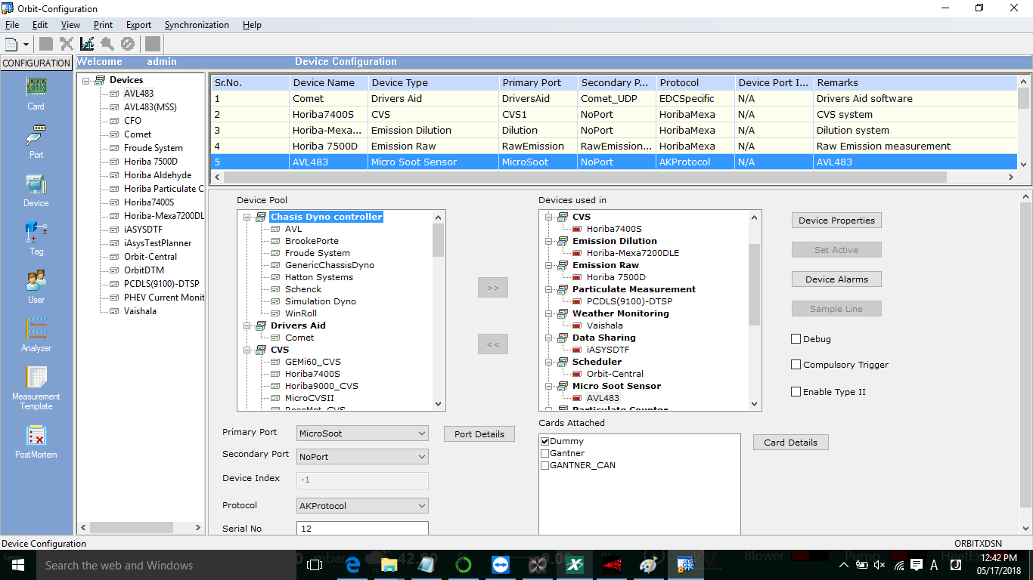Click the device table horizontal scrollbar
The height and width of the screenshot is (580, 1033).
point(585,177)
